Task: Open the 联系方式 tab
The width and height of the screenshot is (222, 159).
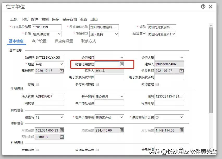Action: pos(89,41)
